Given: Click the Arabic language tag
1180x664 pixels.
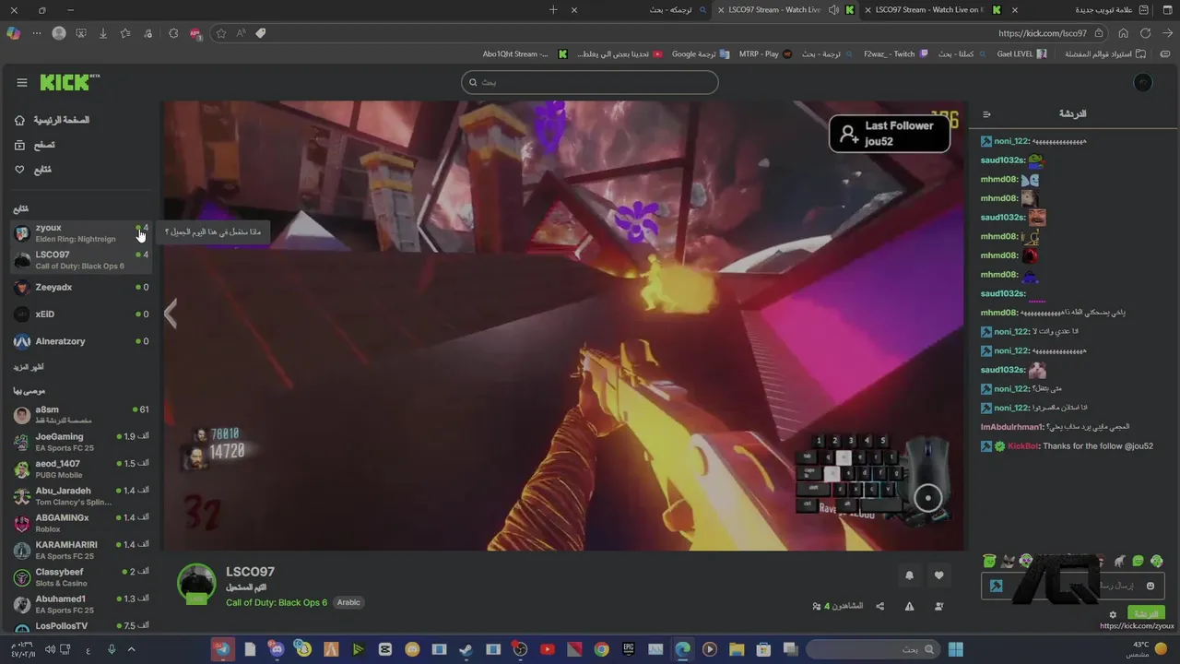Looking at the screenshot, I should [348, 602].
